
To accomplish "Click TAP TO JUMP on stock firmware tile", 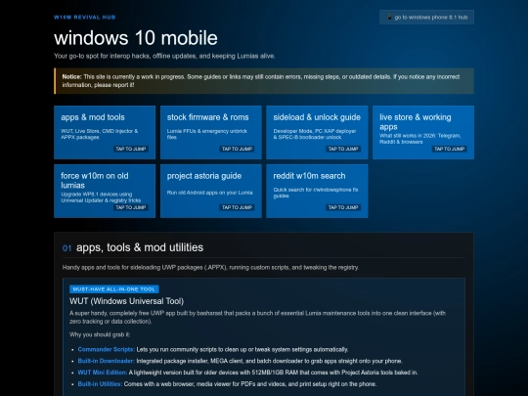I will coord(237,149).
